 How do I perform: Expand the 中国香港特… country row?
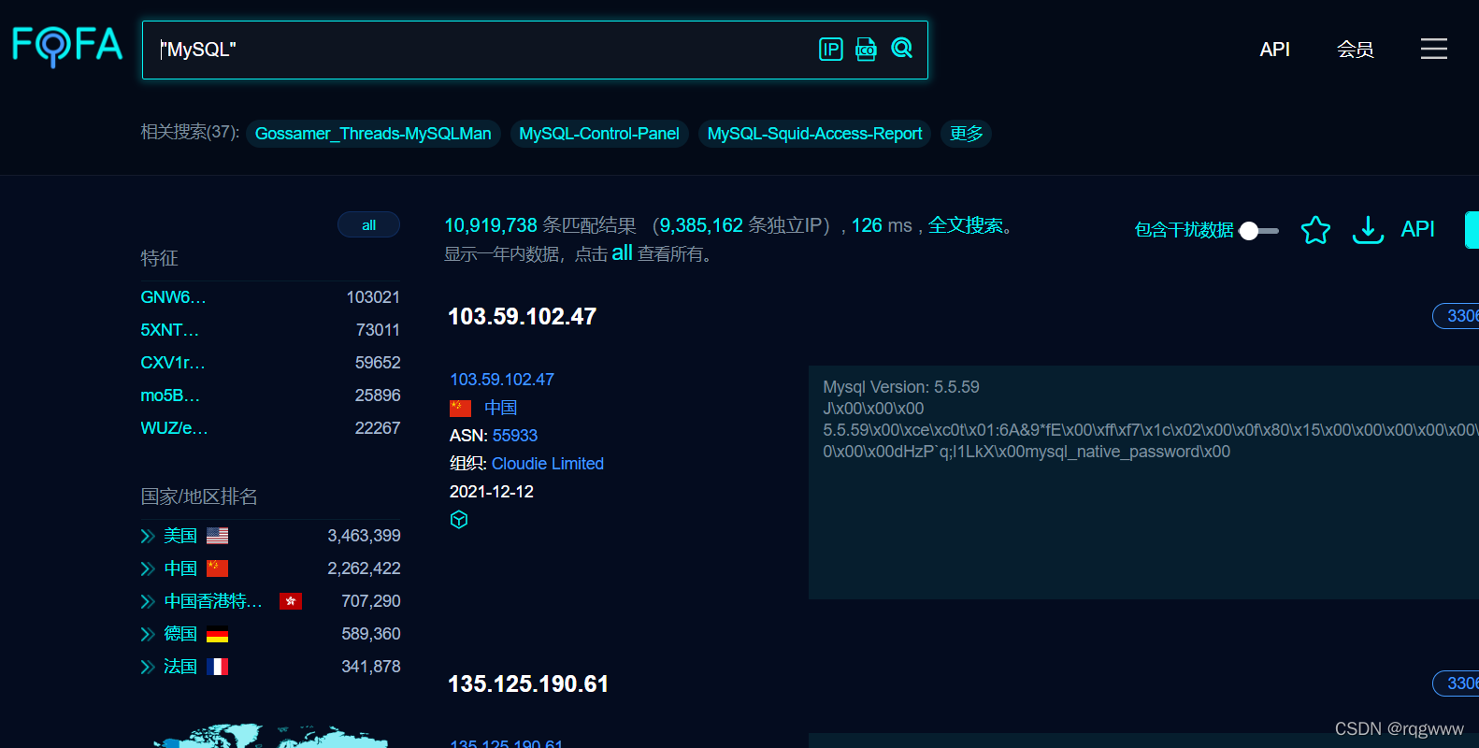coord(148,601)
